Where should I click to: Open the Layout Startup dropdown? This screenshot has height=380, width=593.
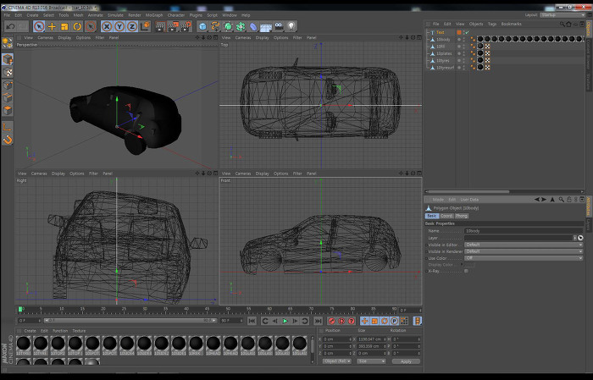(563, 14)
